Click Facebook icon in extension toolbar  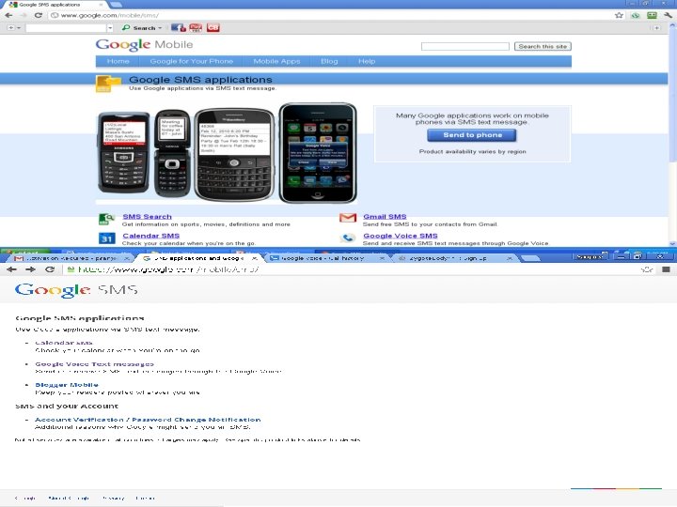[x=179, y=27]
